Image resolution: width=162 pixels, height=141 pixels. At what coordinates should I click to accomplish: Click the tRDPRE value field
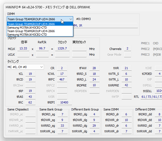94,85
